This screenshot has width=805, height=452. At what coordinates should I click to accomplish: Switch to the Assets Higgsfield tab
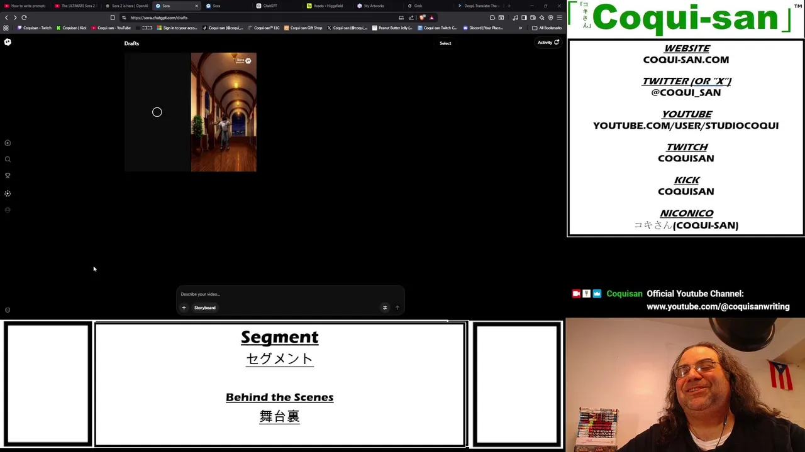328,6
